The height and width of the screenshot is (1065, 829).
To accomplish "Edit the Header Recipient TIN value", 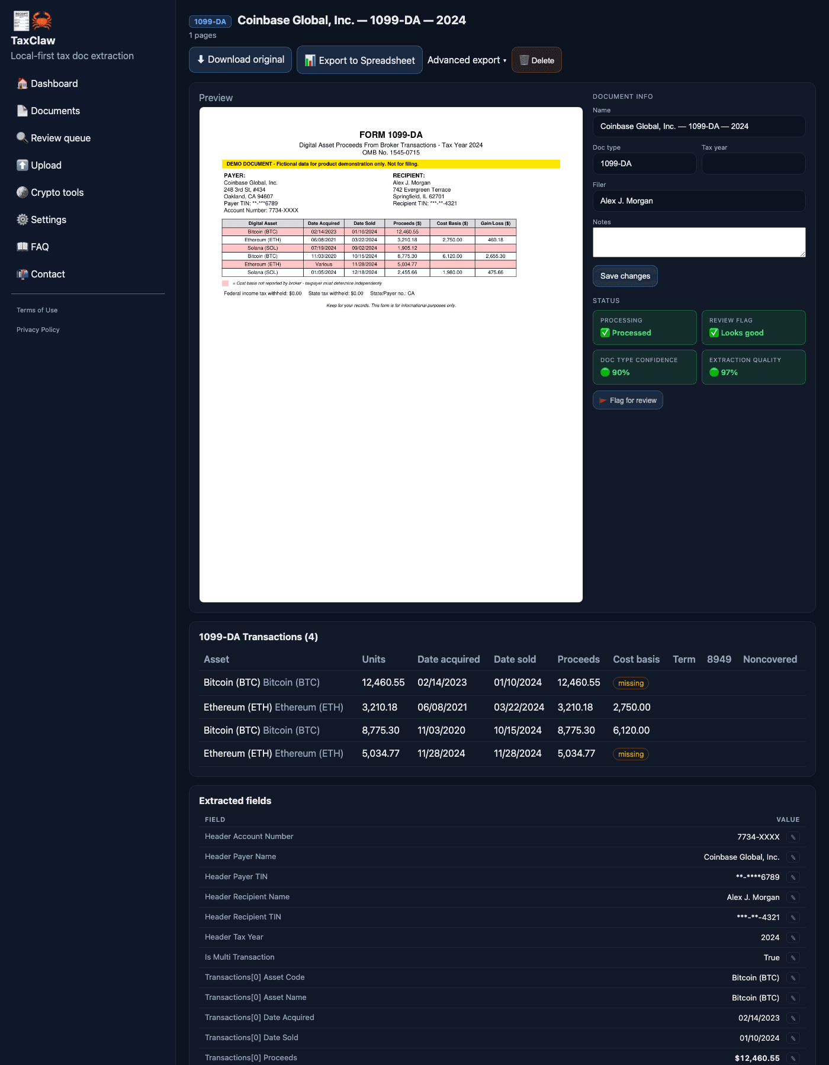I will (x=793, y=917).
